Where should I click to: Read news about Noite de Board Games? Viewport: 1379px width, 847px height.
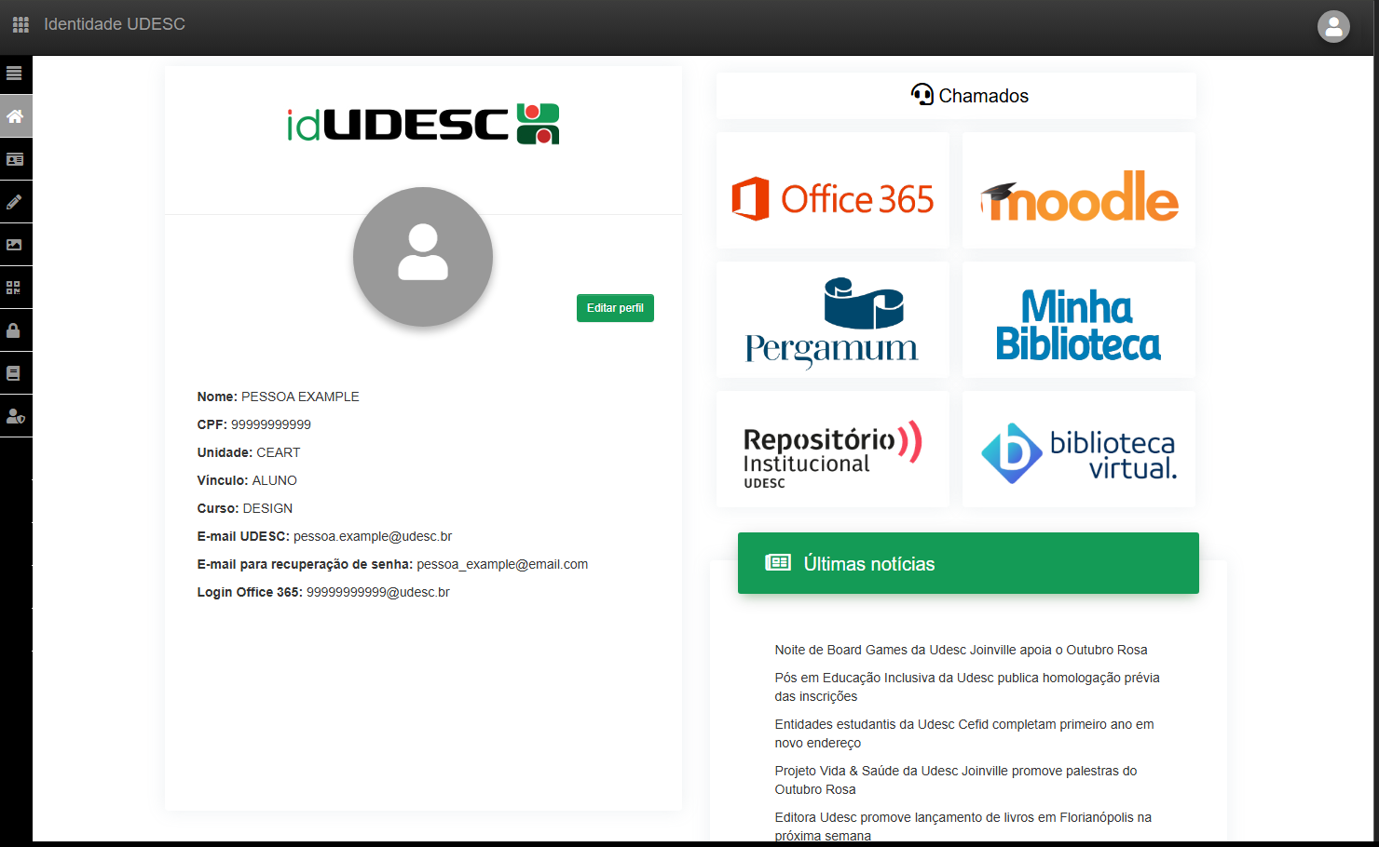[x=961, y=650]
